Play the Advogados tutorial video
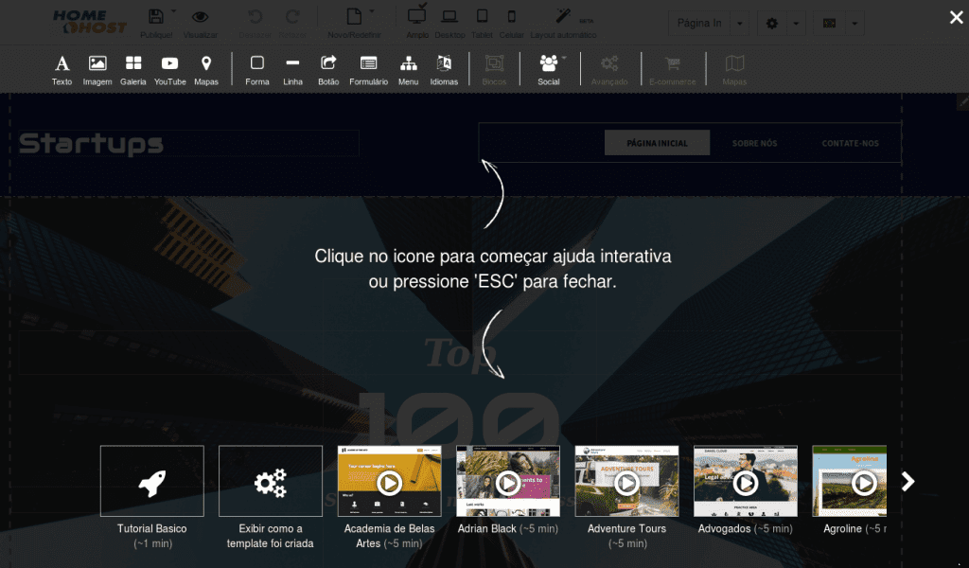 (746, 481)
